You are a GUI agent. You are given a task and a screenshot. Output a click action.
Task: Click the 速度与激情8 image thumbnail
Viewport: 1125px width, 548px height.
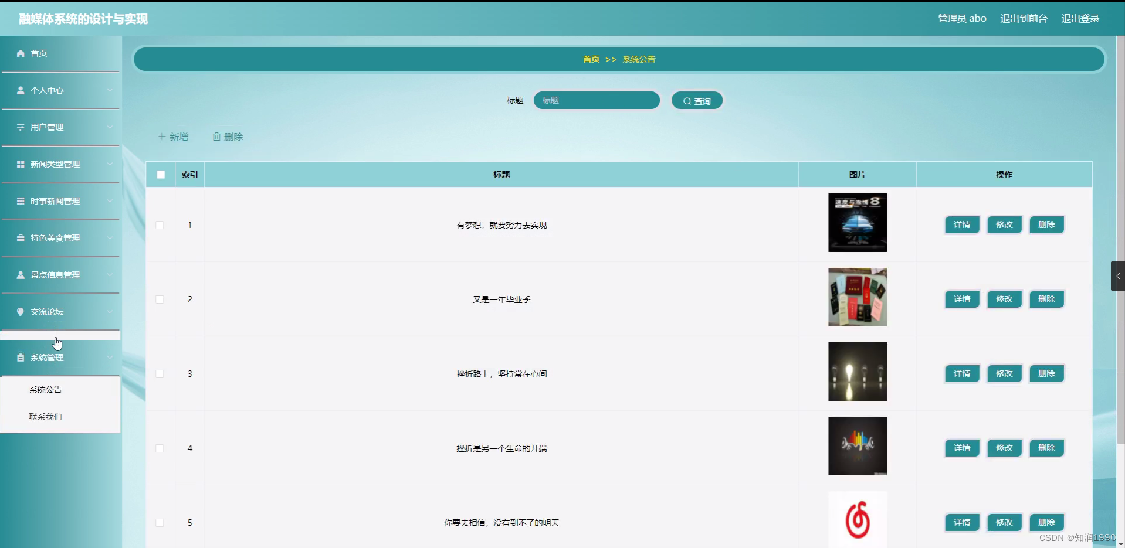point(858,223)
